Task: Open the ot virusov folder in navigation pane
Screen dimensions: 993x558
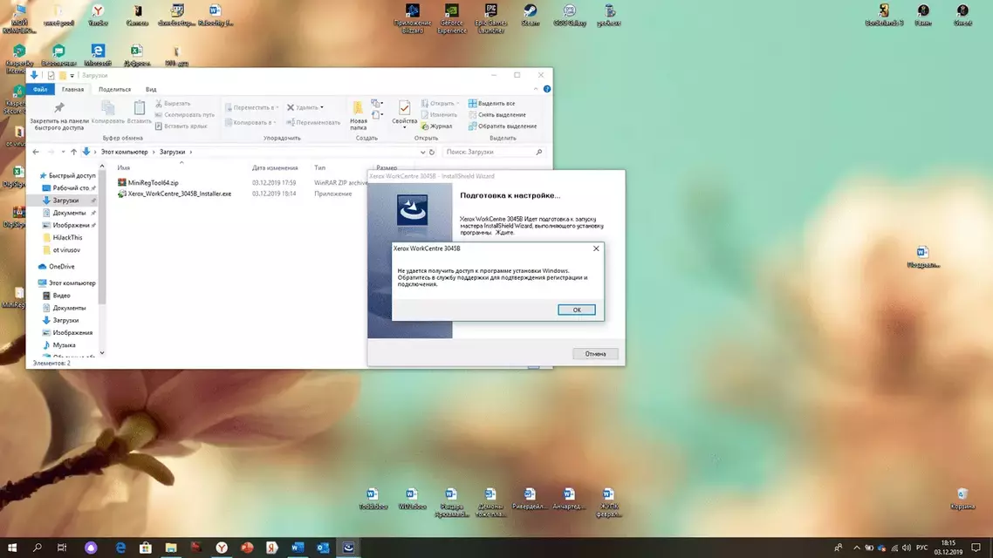Action: point(61,250)
